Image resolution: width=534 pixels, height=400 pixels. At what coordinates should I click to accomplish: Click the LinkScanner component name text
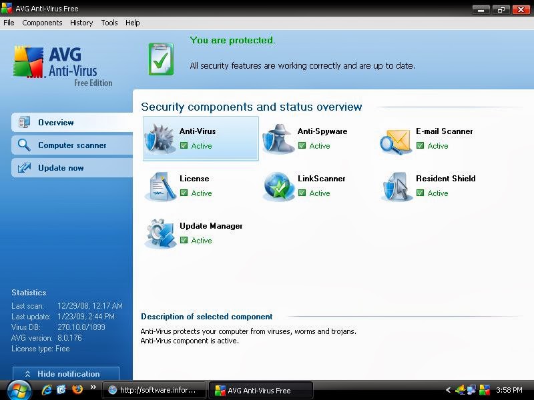(x=322, y=178)
